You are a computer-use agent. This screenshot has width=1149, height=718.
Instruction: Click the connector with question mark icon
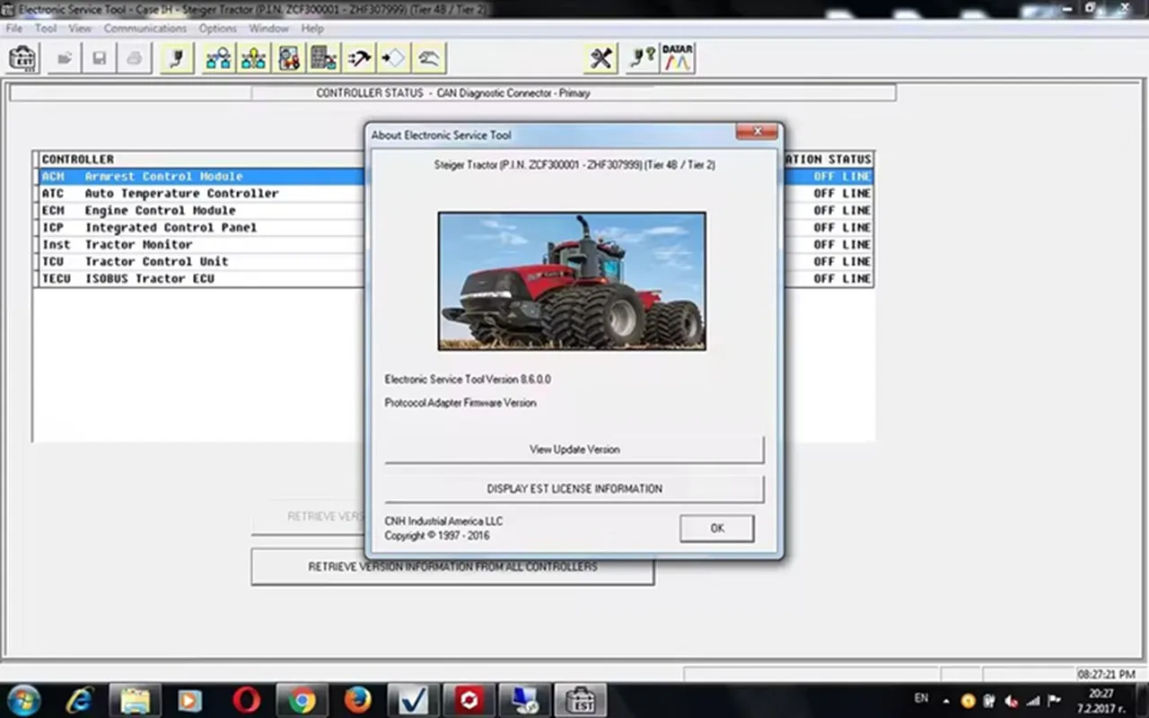point(641,59)
